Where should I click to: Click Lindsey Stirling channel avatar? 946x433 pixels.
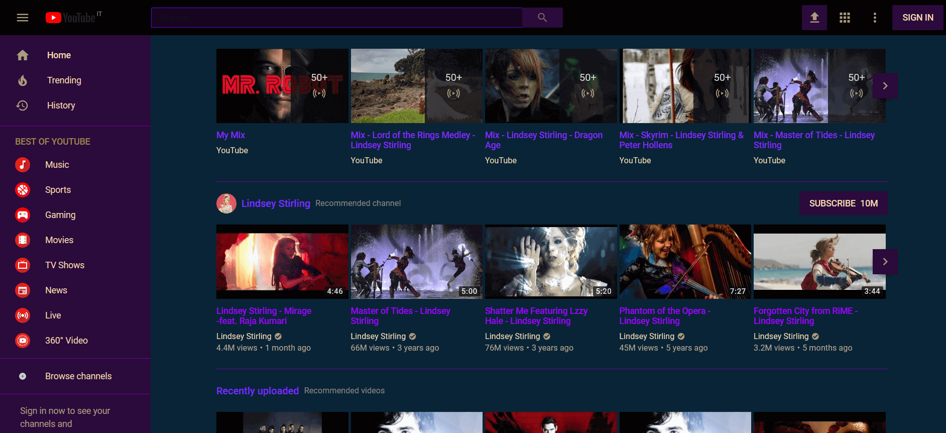(226, 203)
